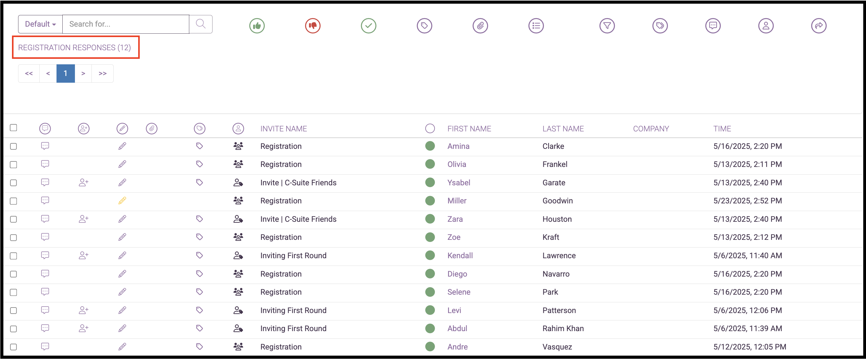
Task: Click the comment bubble icon in toolbar
Action: (713, 25)
